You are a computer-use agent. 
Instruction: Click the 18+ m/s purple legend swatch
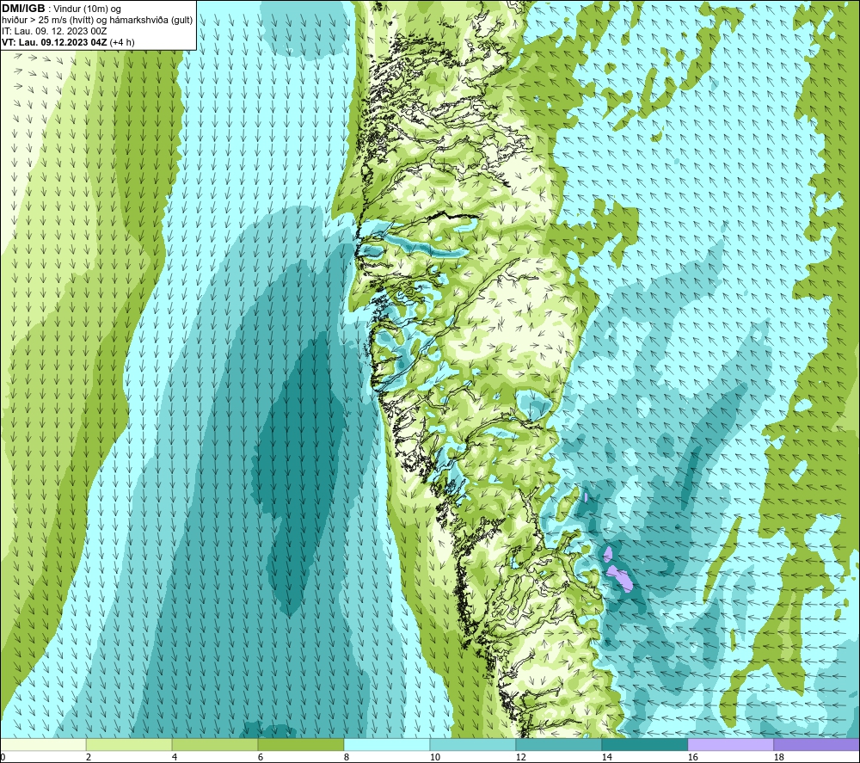point(816,744)
